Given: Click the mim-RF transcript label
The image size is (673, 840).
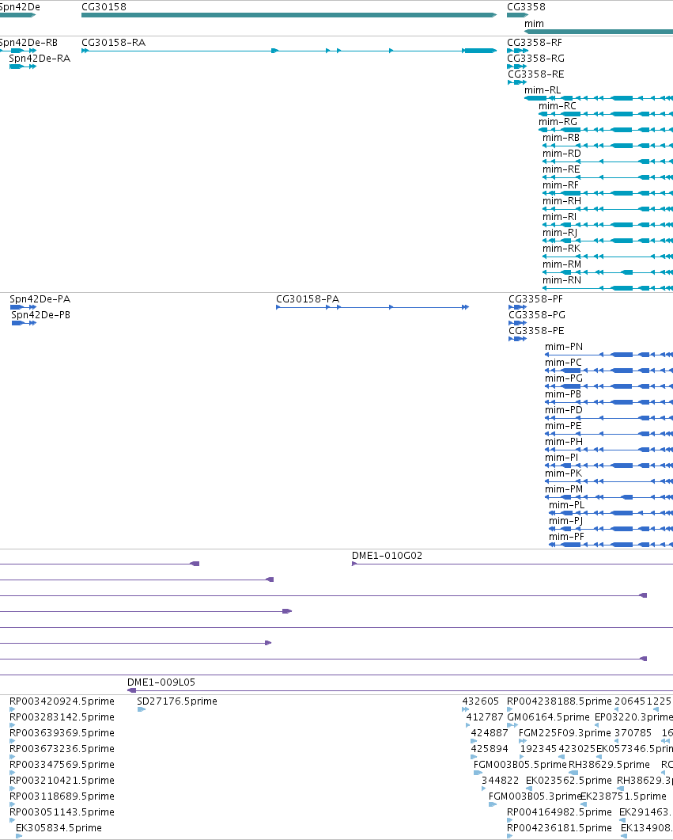Looking at the screenshot, I should pos(561,184).
